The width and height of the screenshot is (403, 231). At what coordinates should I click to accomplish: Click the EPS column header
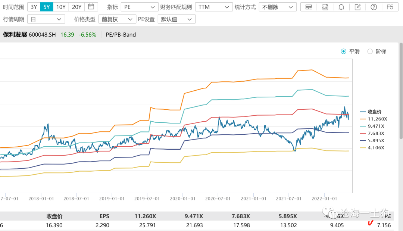104,216
